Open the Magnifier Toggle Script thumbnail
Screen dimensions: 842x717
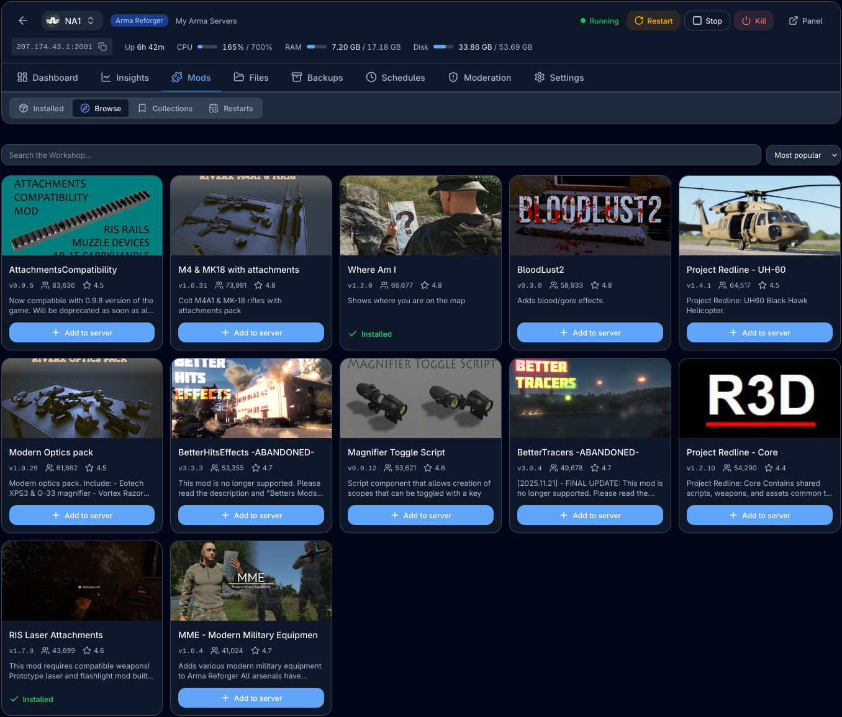click(420, 398)
